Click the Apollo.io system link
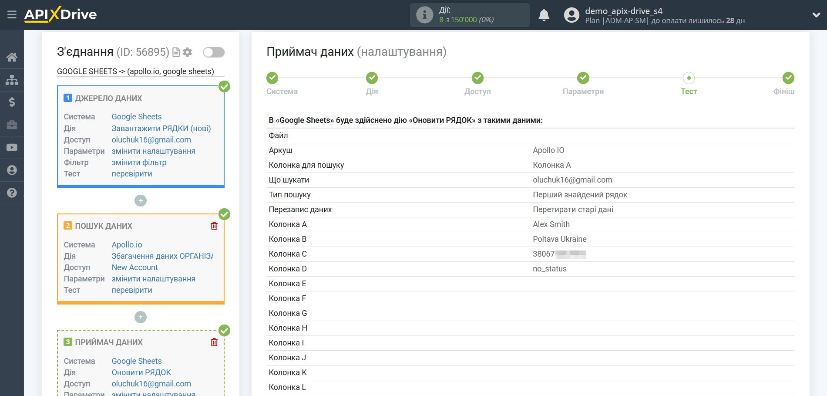Screen dimensions: 827x396 pyautogui.click(x=127, y=245)
